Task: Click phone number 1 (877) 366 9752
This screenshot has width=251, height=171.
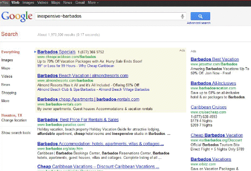Action: (91, 52)
